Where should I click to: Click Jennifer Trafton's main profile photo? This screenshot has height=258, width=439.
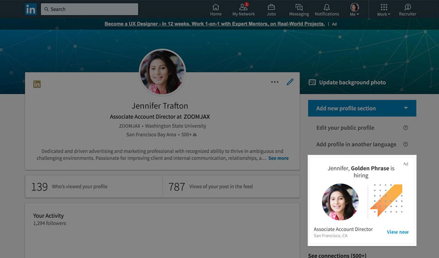click(162, 72)
